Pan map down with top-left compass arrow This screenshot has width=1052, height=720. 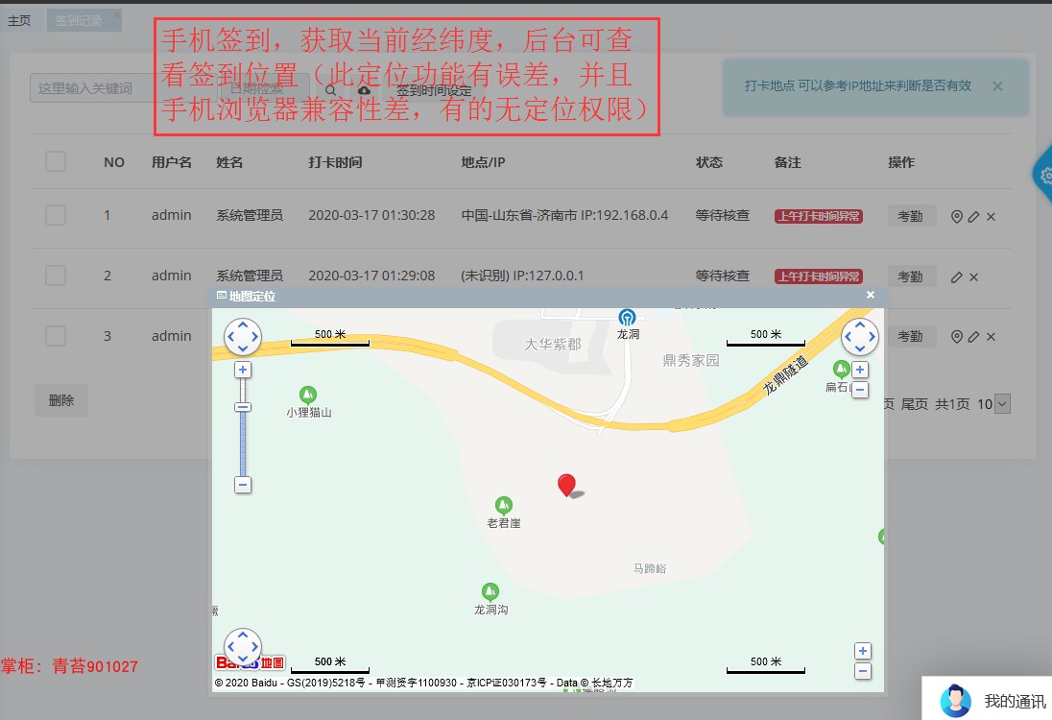tap(243, 348)
